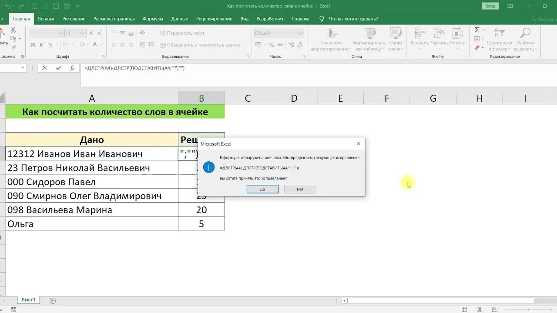This screenshot has height=313, width=557.
Task: Click the increase font size icon
Action: coord(92,33)
